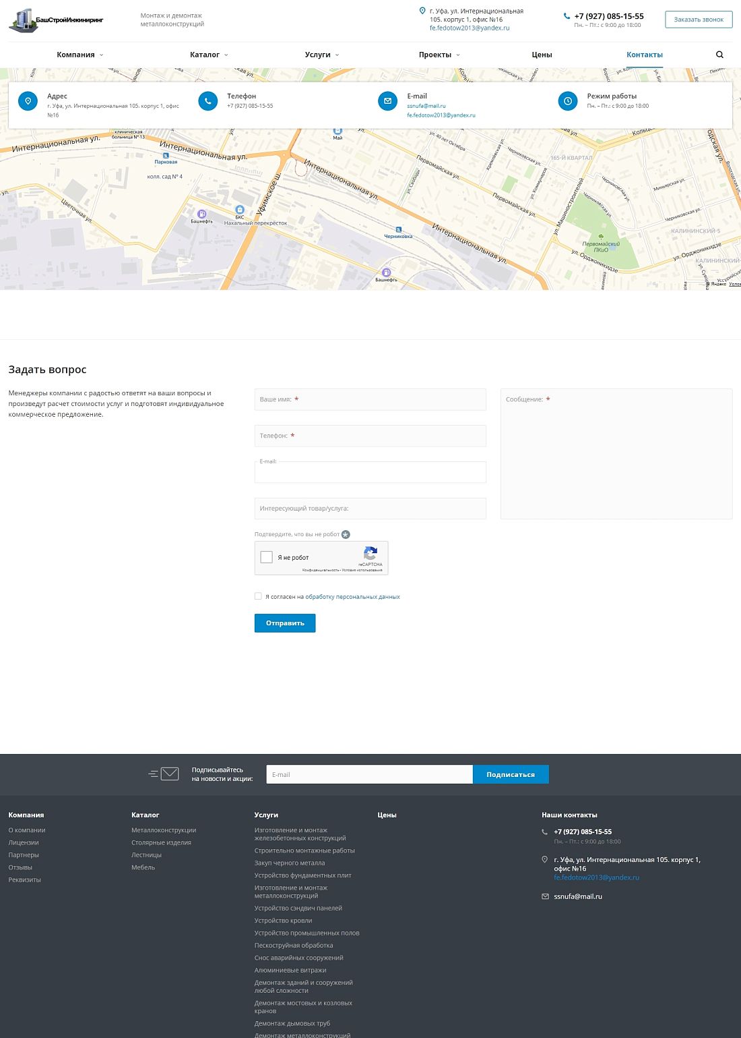
Task: Open footer link О компании
Action: point(27,830)
